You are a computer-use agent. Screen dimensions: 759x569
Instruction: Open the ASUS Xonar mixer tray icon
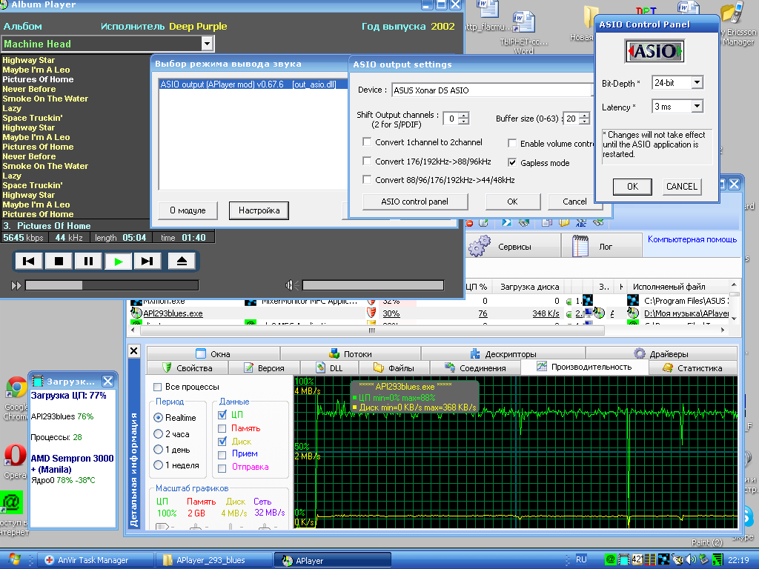pos(663,560)
